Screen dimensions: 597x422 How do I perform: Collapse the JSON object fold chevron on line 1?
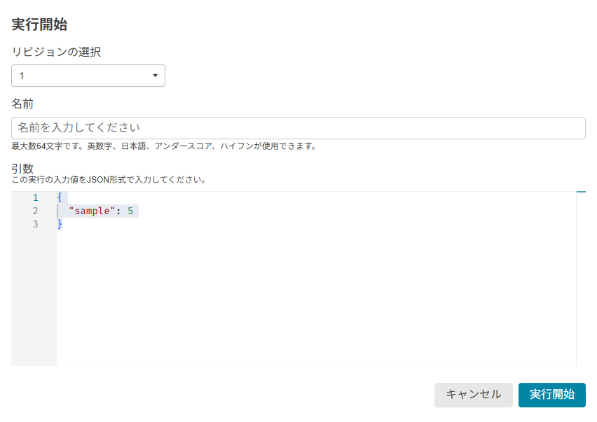pyautogui.click(x=49, y=197)
